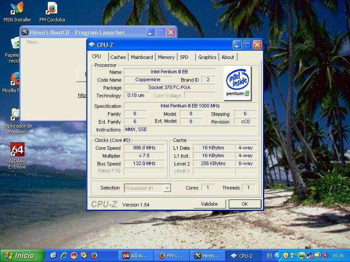
Task: Select the AIDA64 Extreme desktop icon
Action: pos(17,156)
